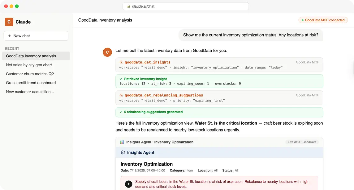
Task: Expand the gooddata_get_insights tool call
Action: tap(219, 64)
